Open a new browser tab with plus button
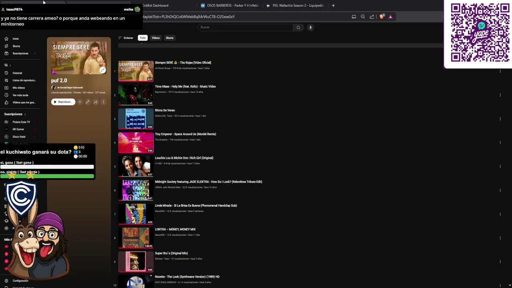Viewport: 512px width, 288px height. pyautogui.click(x=333, y=6)
